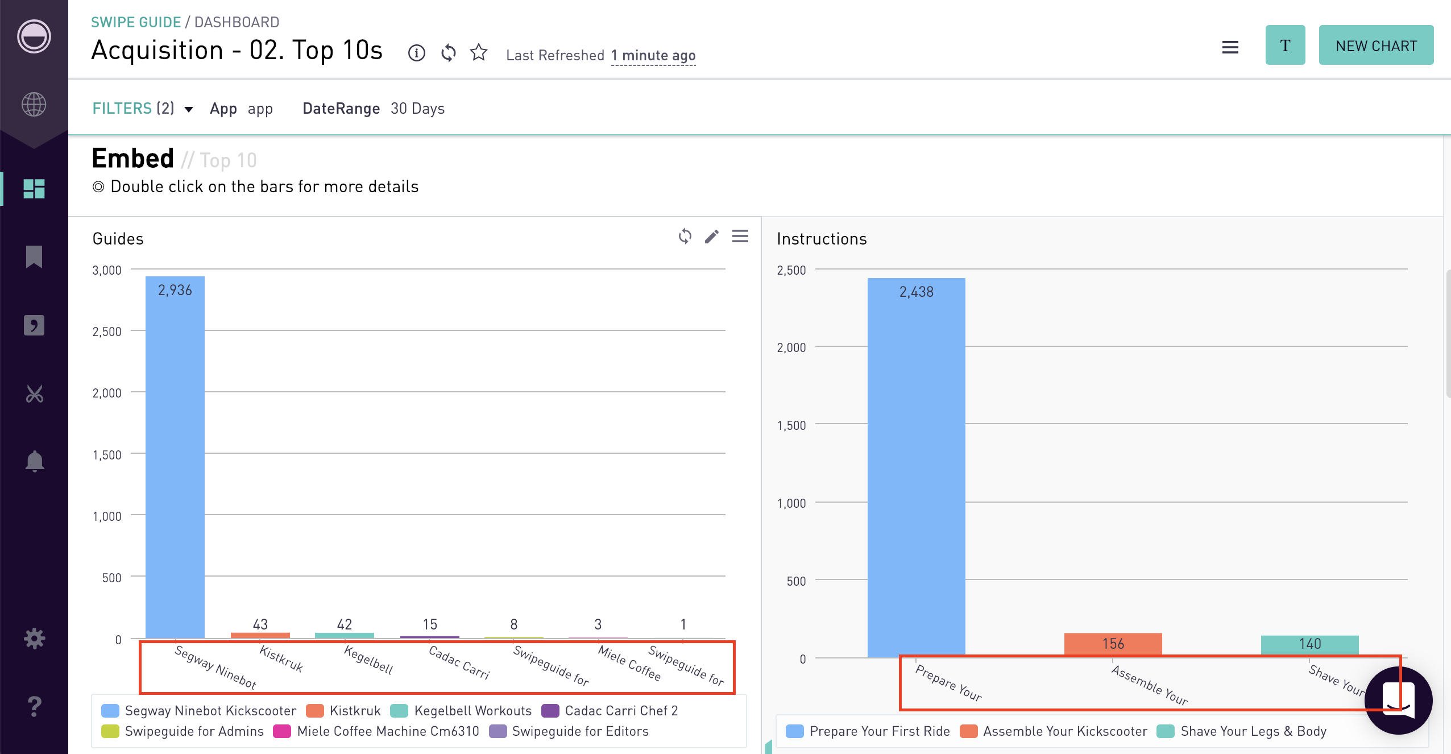The image size is (1451, 754).
Task: Expand the FILTERS (2) dropdown
Action: pyautogui.click(x=143, y=108)
